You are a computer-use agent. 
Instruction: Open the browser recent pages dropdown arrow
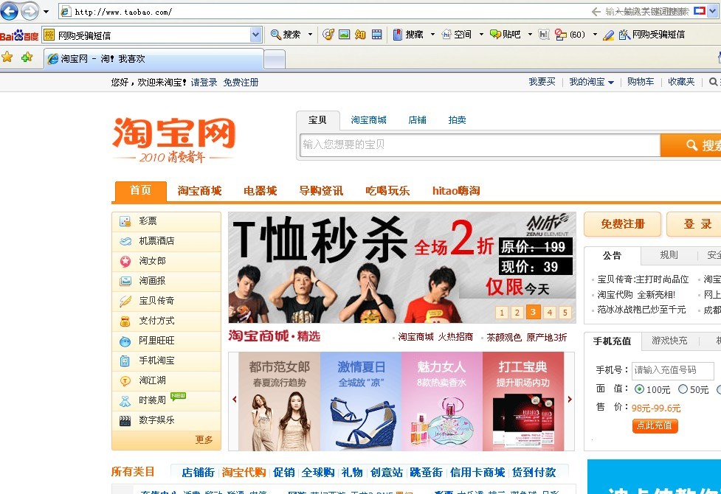pyautogui.click(x=46, y=12)
